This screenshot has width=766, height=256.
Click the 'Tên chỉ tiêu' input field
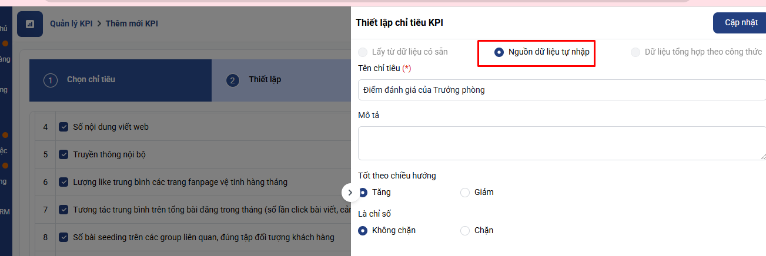561,90
